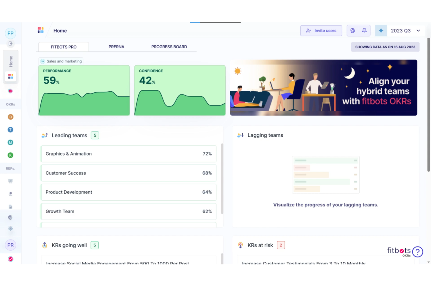The image size is (431, 287).
Task: Open the fitbots question-mark help bubble
Action: (418, 252)
